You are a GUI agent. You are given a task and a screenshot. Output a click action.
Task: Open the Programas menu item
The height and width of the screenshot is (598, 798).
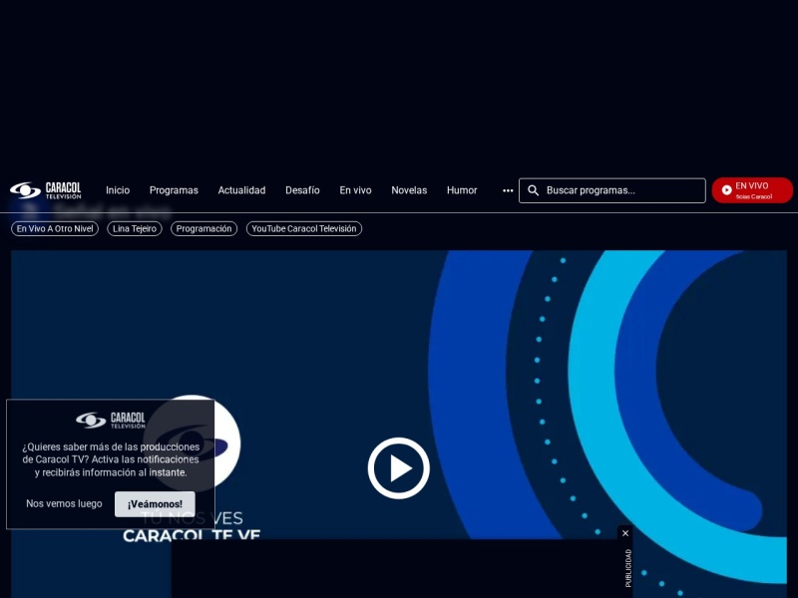(x=174, y=190)
